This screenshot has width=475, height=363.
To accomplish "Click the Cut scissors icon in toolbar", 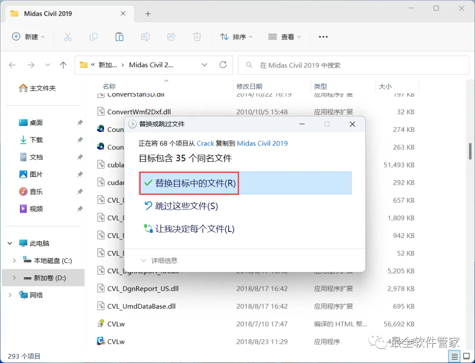I will point(68,37).
